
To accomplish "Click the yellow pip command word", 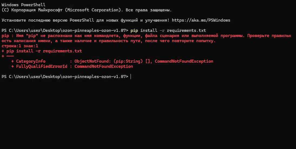I will tap(134, 30).
